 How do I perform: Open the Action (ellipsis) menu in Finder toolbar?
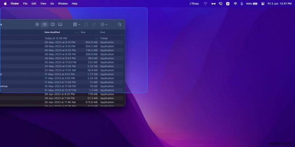(104, 24)
